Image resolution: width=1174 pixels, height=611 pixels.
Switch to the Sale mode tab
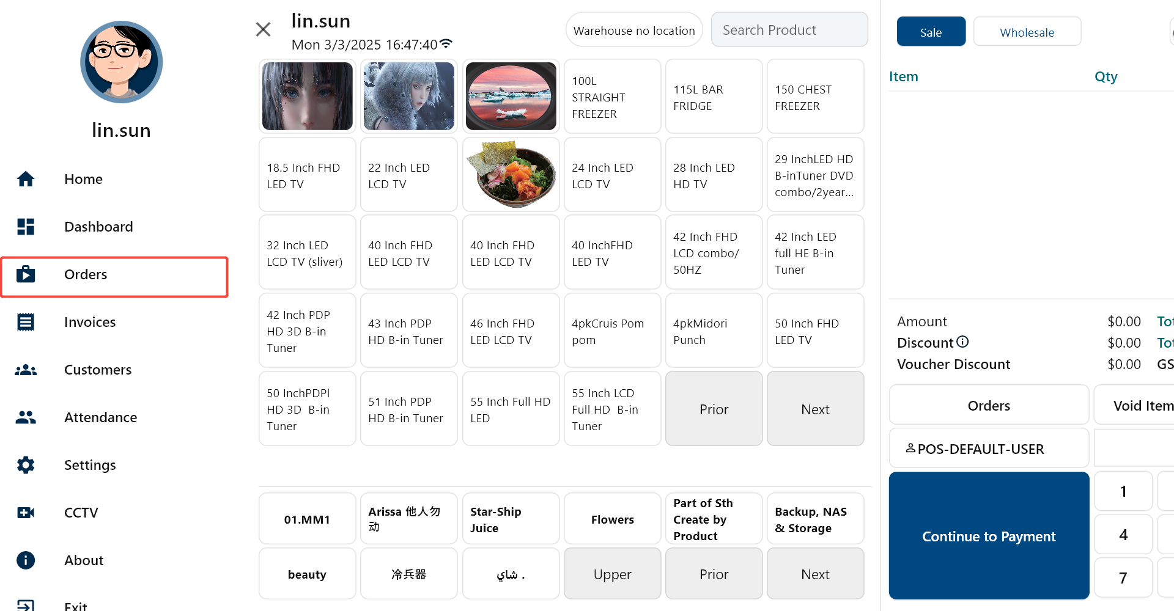(931, 32)
